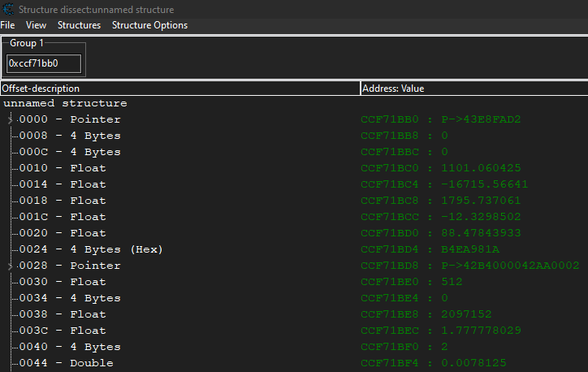Click the Address: Value column header
Image resolution: width=588 pixels, height=372 pixels.
(x=471, y=89)
